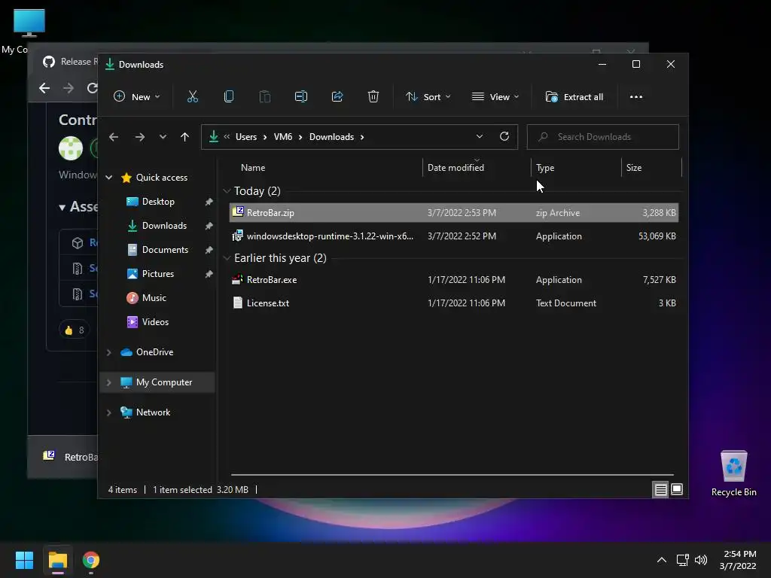The width and height of the screenshot is (771, 578).
Task: Click Downloads in the breadcrumb path
Action: [331, 137]
